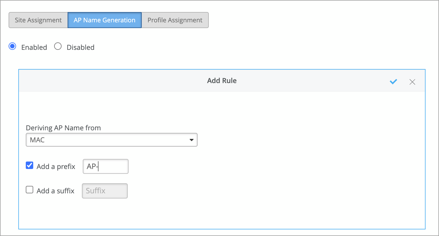Click the MAC value in the combo box

pyautogui.click(x=38, y=140)
